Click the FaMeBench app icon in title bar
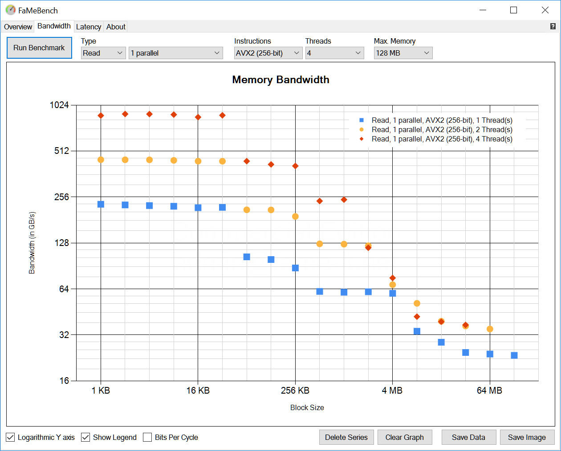561x451 pixels. [10, 10]
